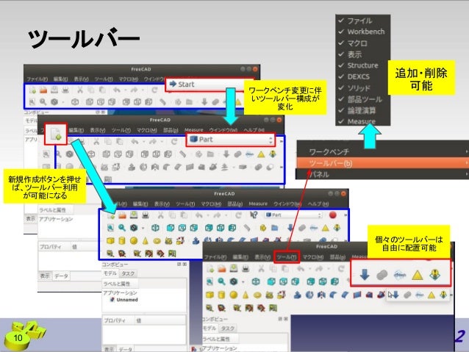Image resolution: width=469 pixels, height=352 pixels.
Task: Click print icon in front window
Action: pyautogui.click(x=246, y=268)
